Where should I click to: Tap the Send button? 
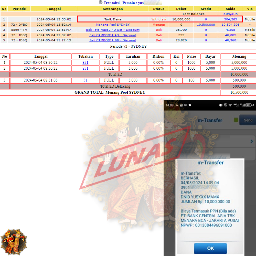tap(248, 120)
